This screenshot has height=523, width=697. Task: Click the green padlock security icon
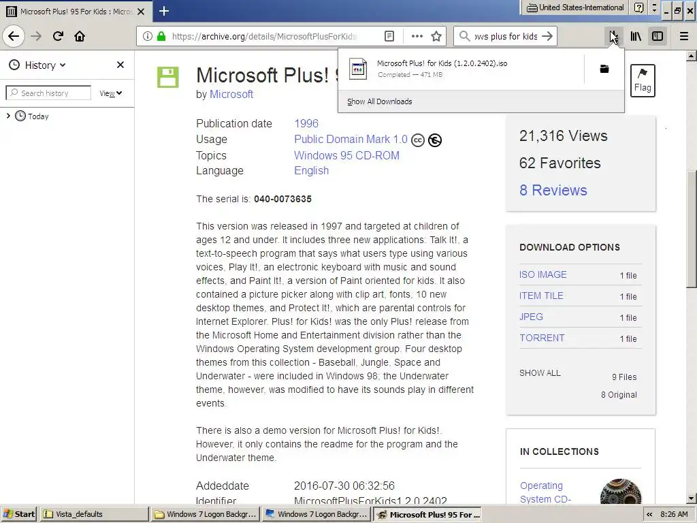click(x=161, y=36)
